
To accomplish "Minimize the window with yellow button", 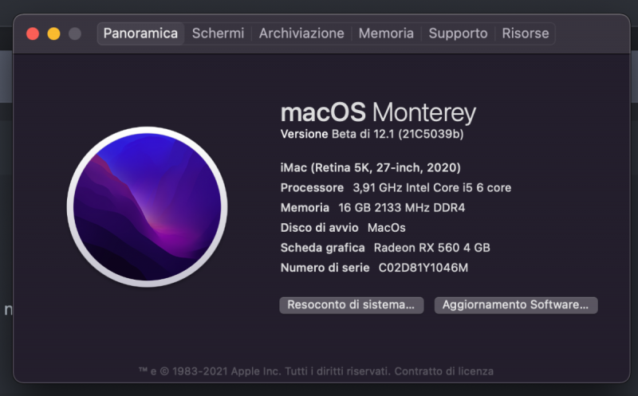I will [53, 33].
